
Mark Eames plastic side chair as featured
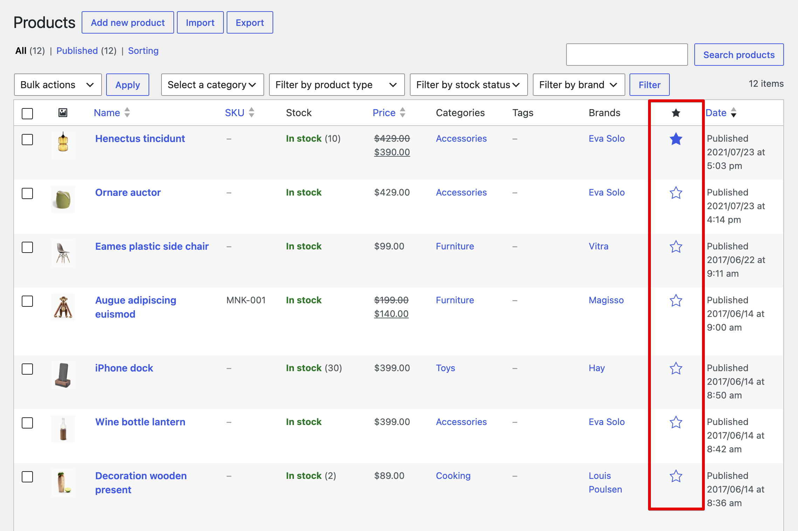tap(676, 247)
